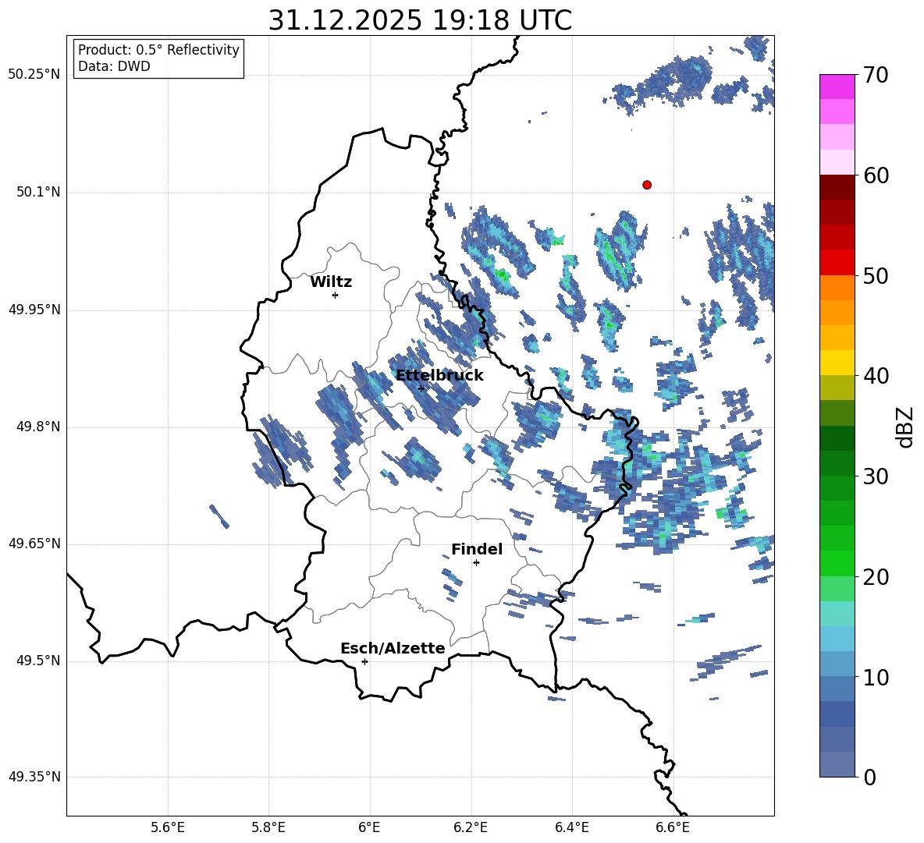This screenshot has height=843, width=924.
Task: Click the dark maroon colorbar swatch below 60
Action: 837,188
